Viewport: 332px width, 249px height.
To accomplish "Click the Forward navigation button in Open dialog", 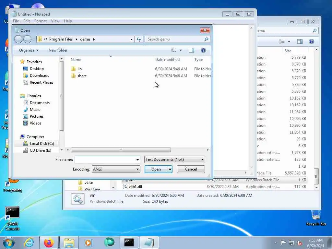I will (27, 39).
